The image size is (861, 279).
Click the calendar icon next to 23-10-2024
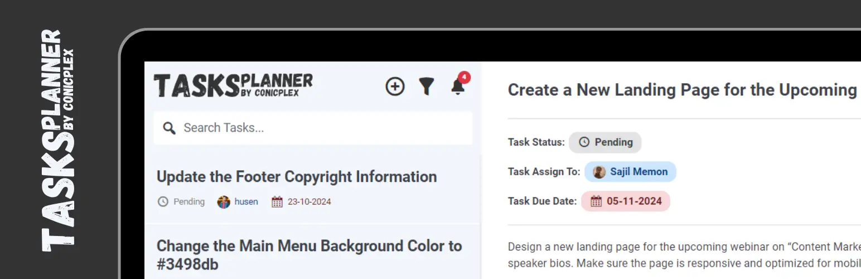click(x=277, y=201)
